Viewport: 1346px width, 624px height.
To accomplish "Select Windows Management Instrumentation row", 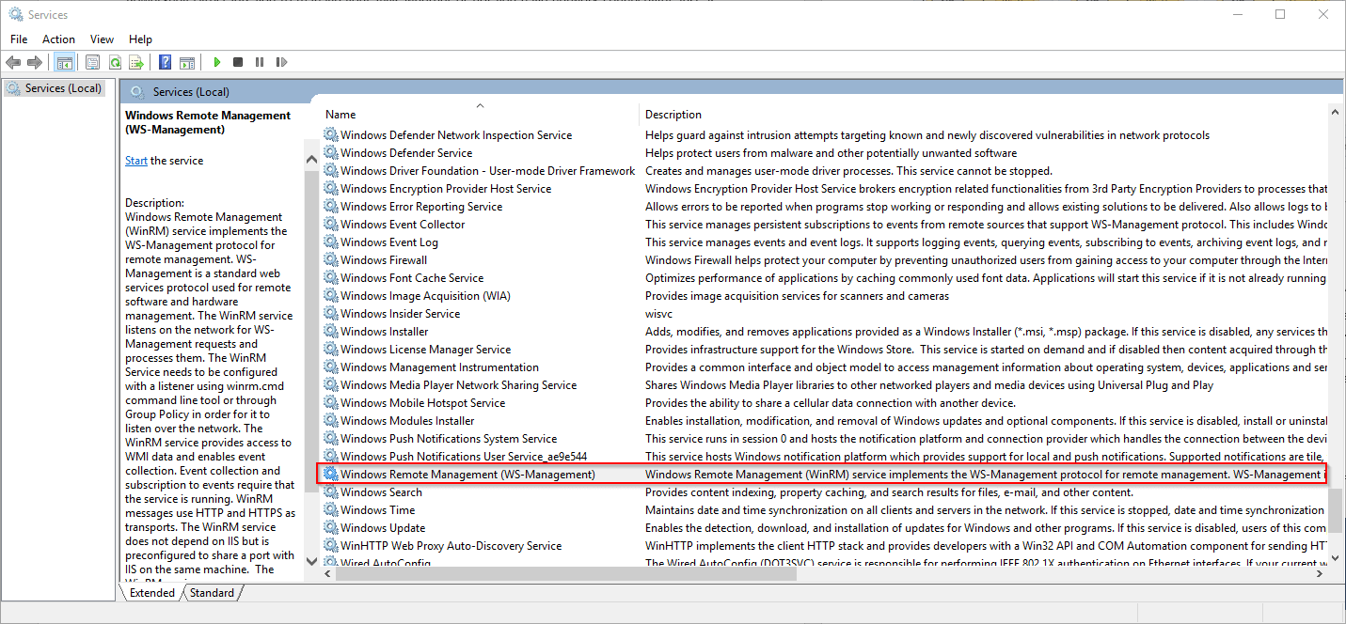I will (822, 367).
